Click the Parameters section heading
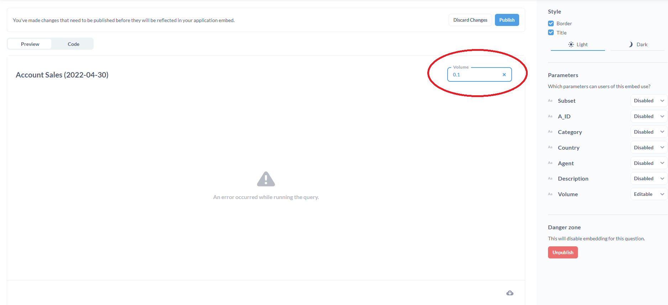Screen dimensions: 668x305 [x=563, y=75]
